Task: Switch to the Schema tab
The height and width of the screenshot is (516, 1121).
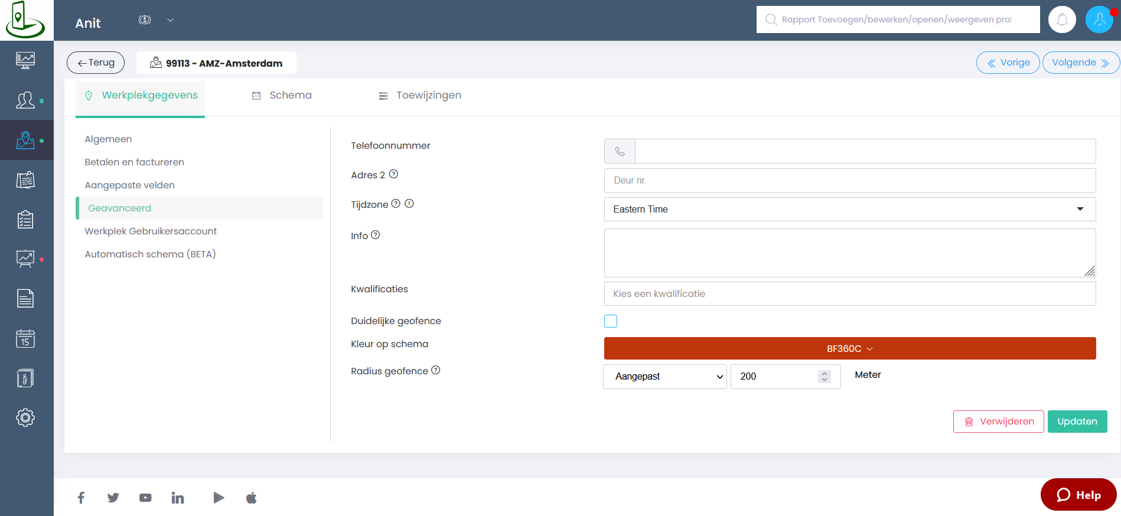Action: 282,96
